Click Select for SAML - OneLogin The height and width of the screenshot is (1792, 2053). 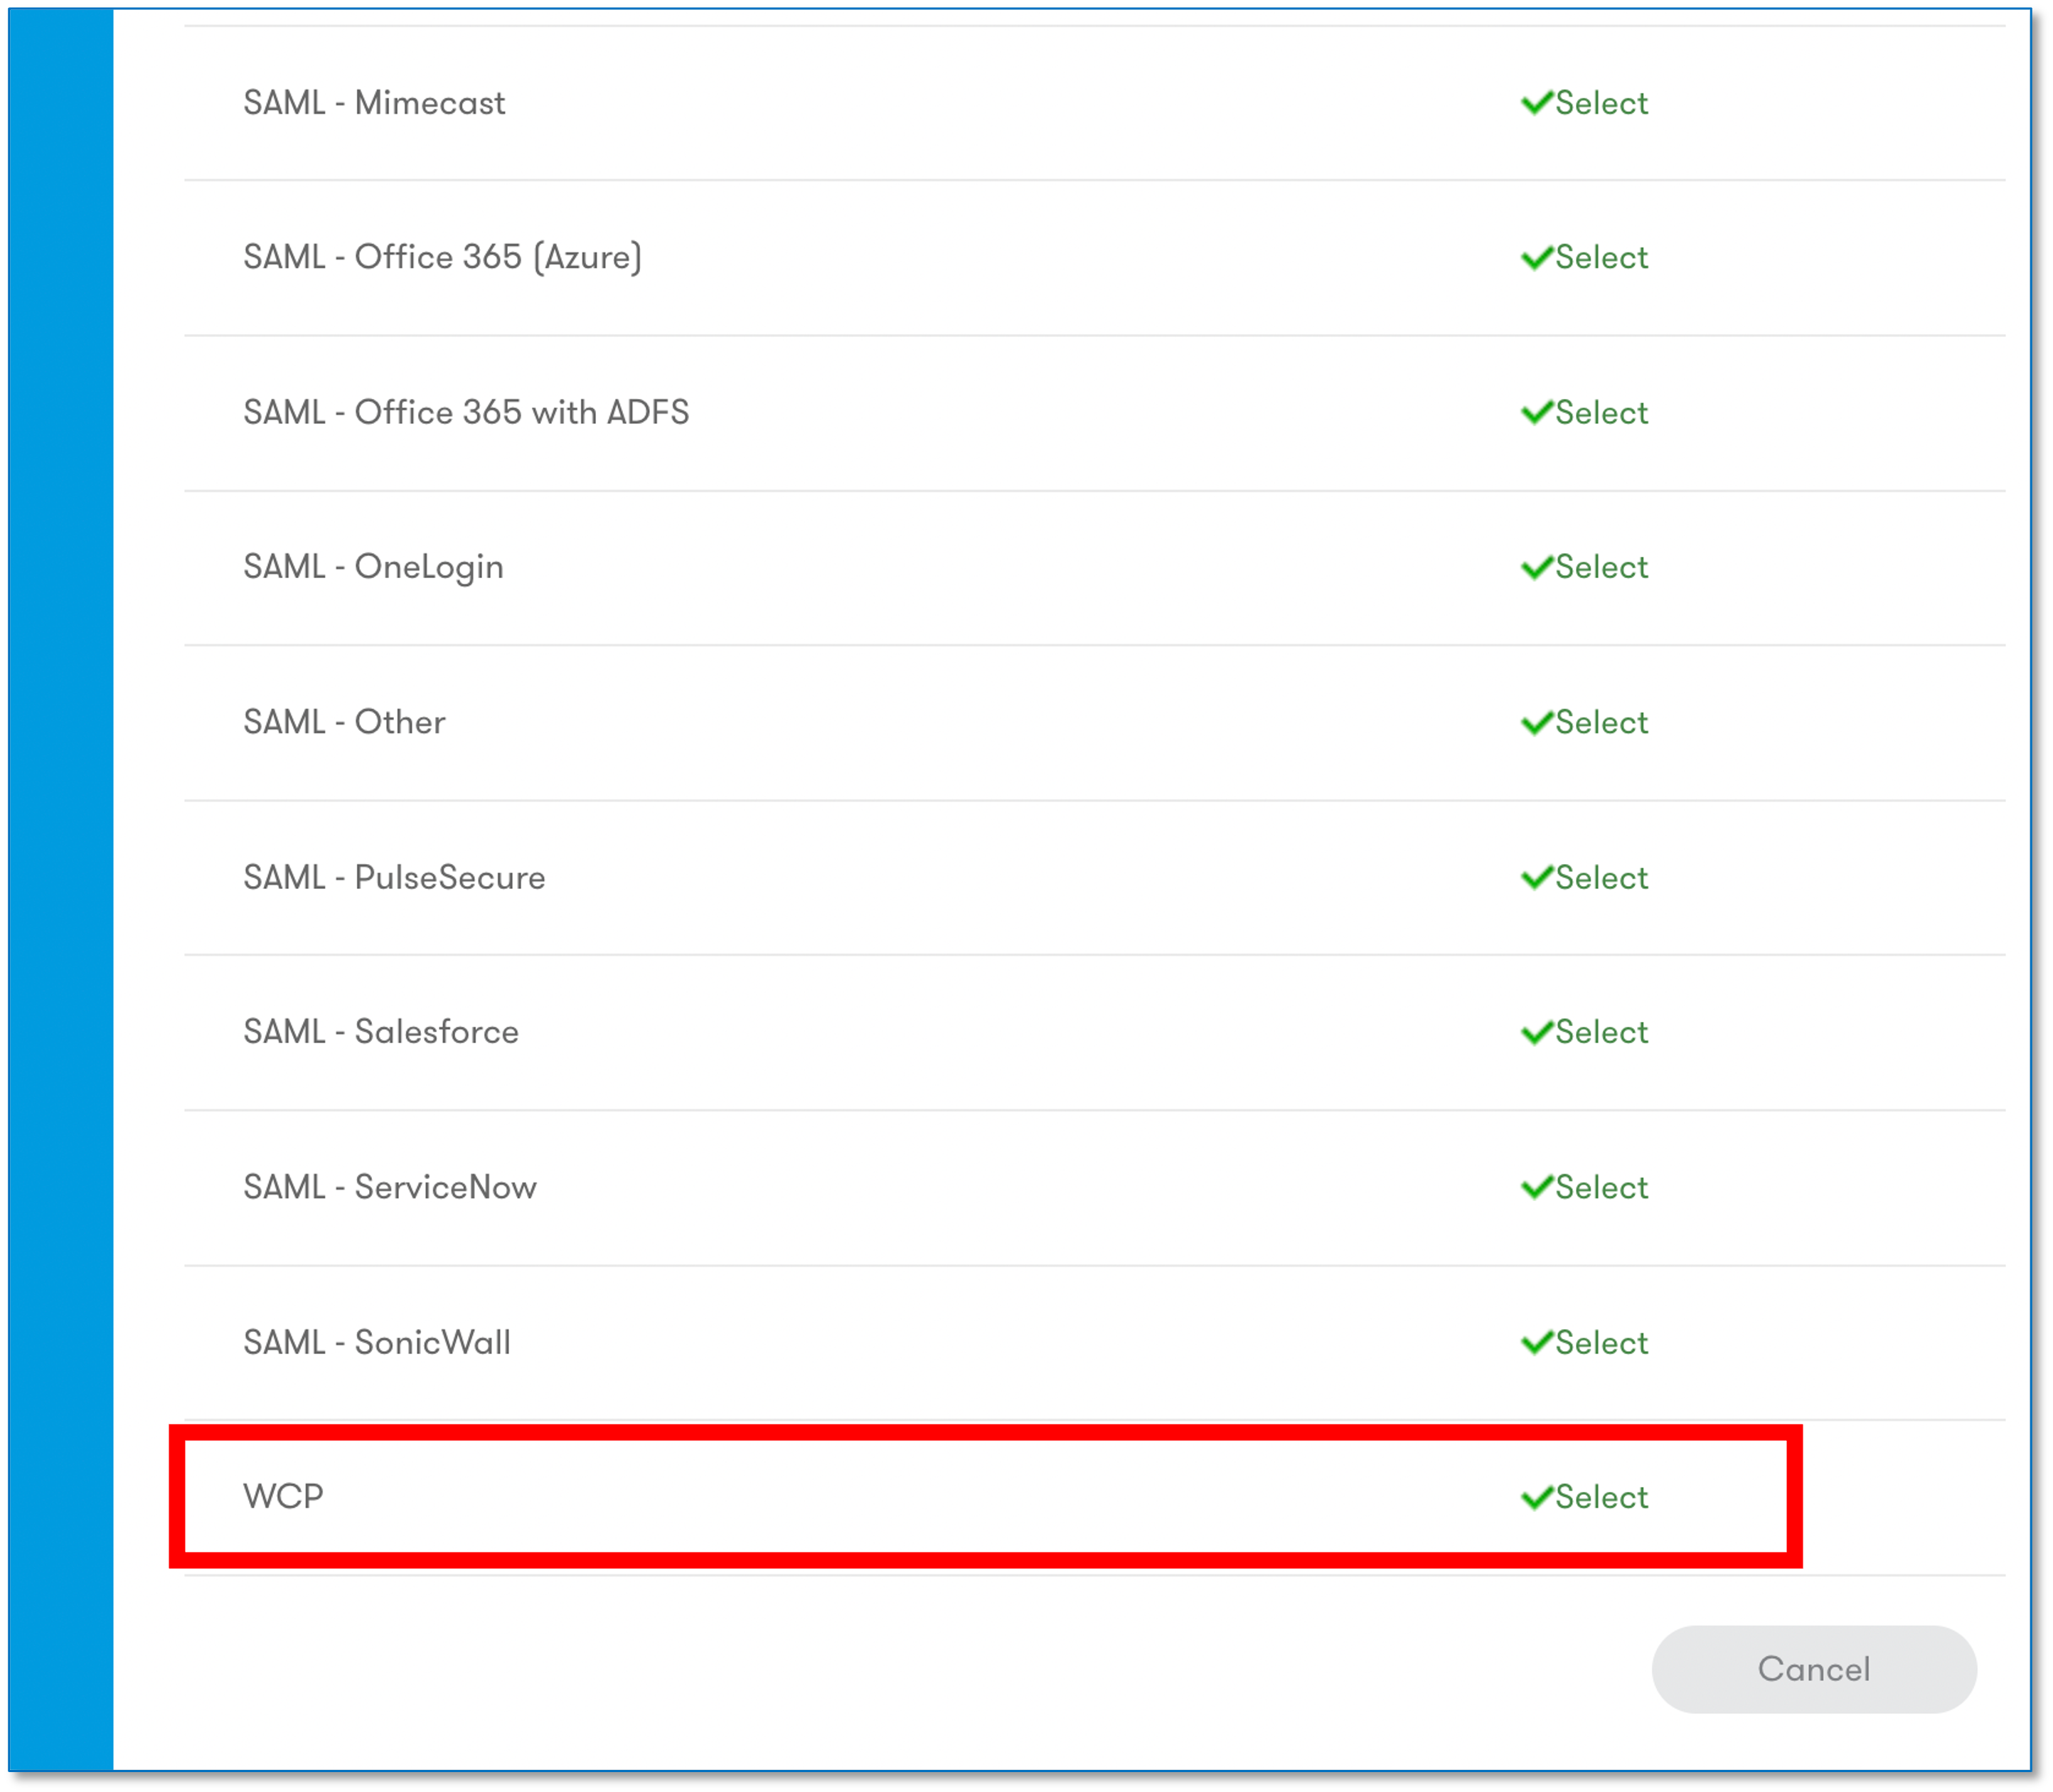tap(1584, 568)
